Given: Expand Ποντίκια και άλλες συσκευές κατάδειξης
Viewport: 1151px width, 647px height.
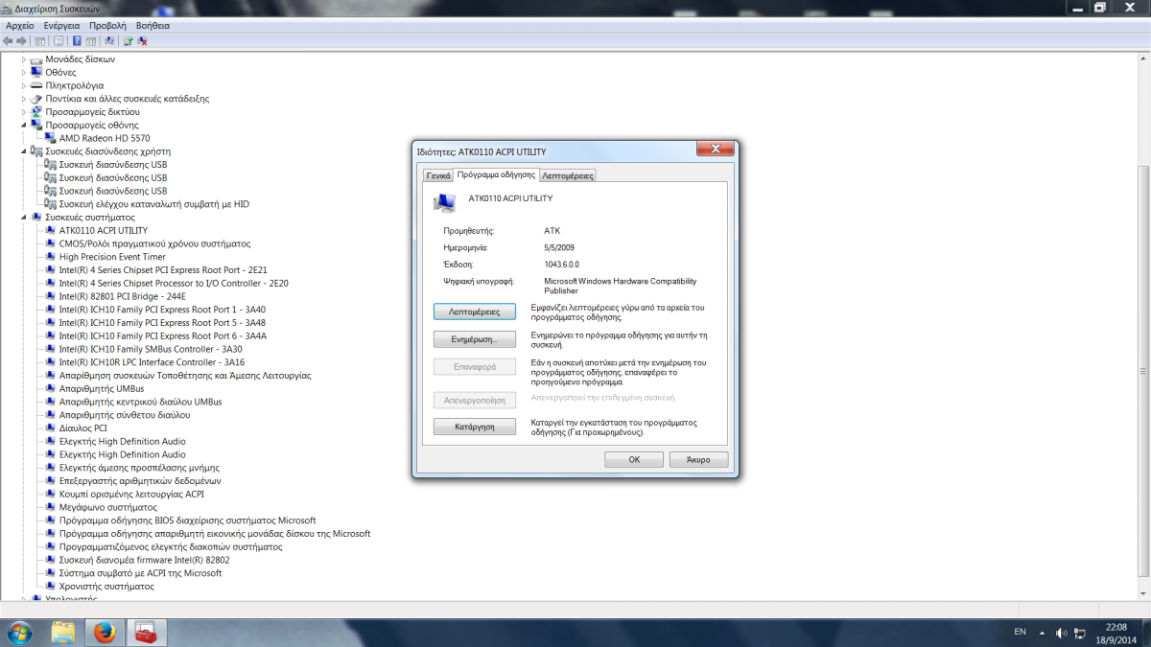Looking at the screenshot, I should point(24,99).
